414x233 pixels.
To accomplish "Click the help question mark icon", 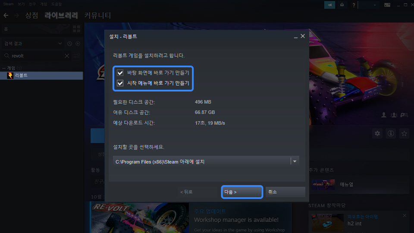I will [354, 5].
